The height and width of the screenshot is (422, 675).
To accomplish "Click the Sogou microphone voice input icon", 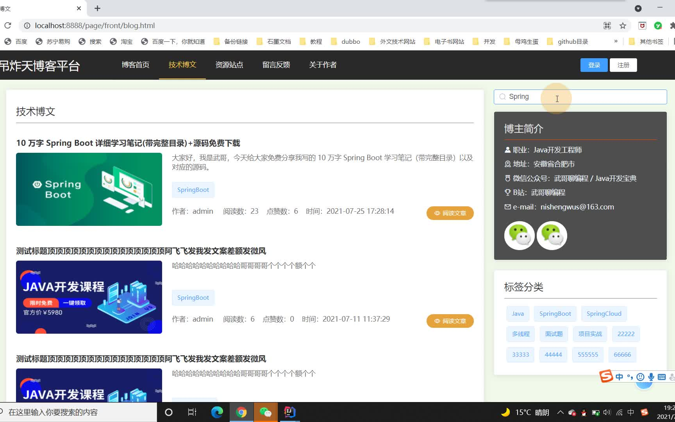I will pos(651,377).
